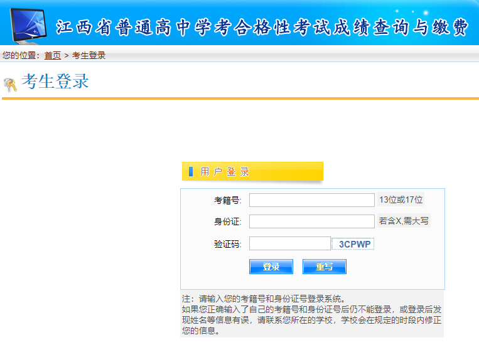Click the 考生登录 breadcrumb text

[x=89, y=56]
